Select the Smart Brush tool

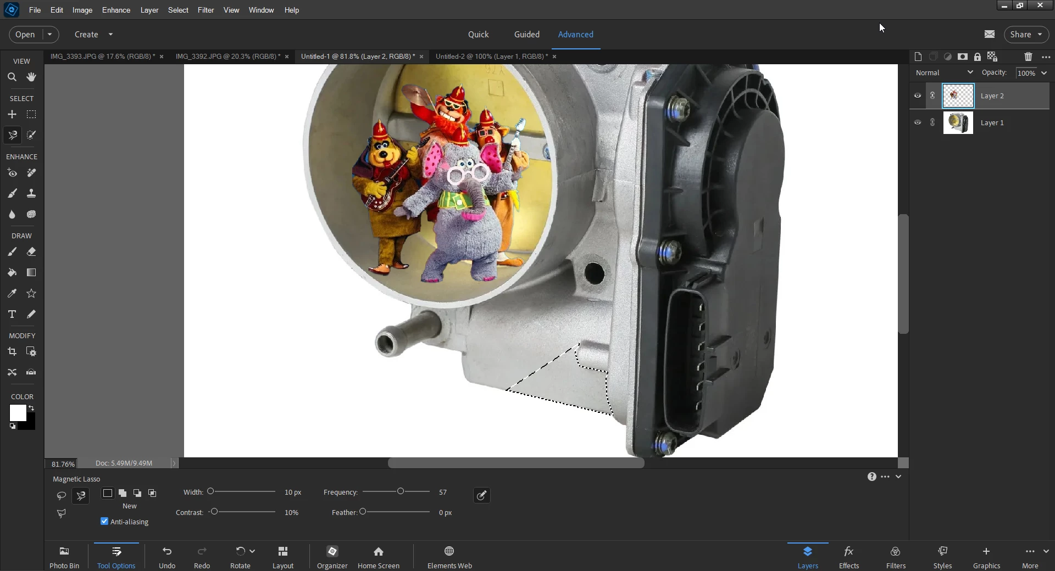12,193
